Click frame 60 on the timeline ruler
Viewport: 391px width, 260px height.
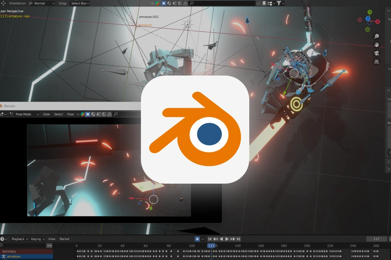coord(146,245)
